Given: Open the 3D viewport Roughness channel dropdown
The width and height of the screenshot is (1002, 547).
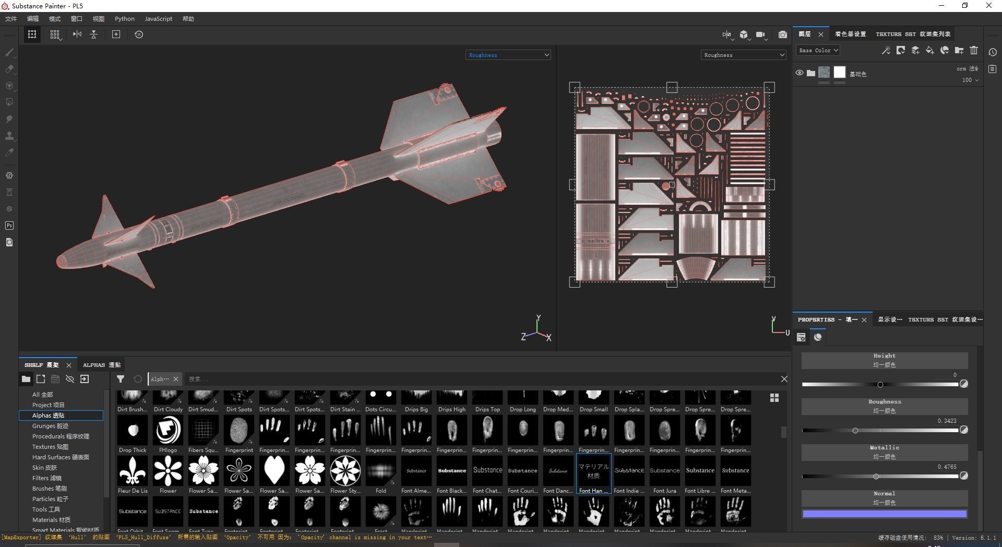Looking at the screenshot, I should pyautogui.click(x=508, y=55).
